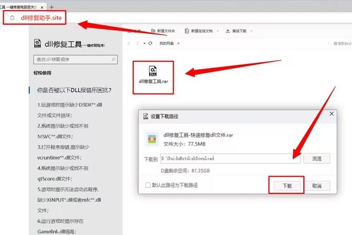Open the navigation history dropdown triangle
Viewport: 352px width, 235px height.
click(145, 43)
